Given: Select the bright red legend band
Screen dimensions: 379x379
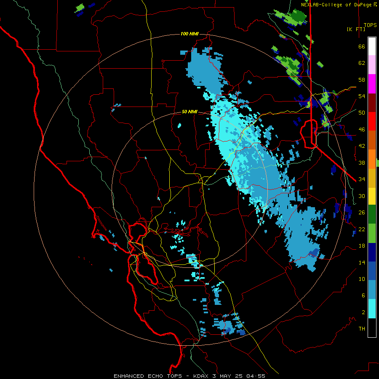Looking at the screenshot, I should [372, 121].
